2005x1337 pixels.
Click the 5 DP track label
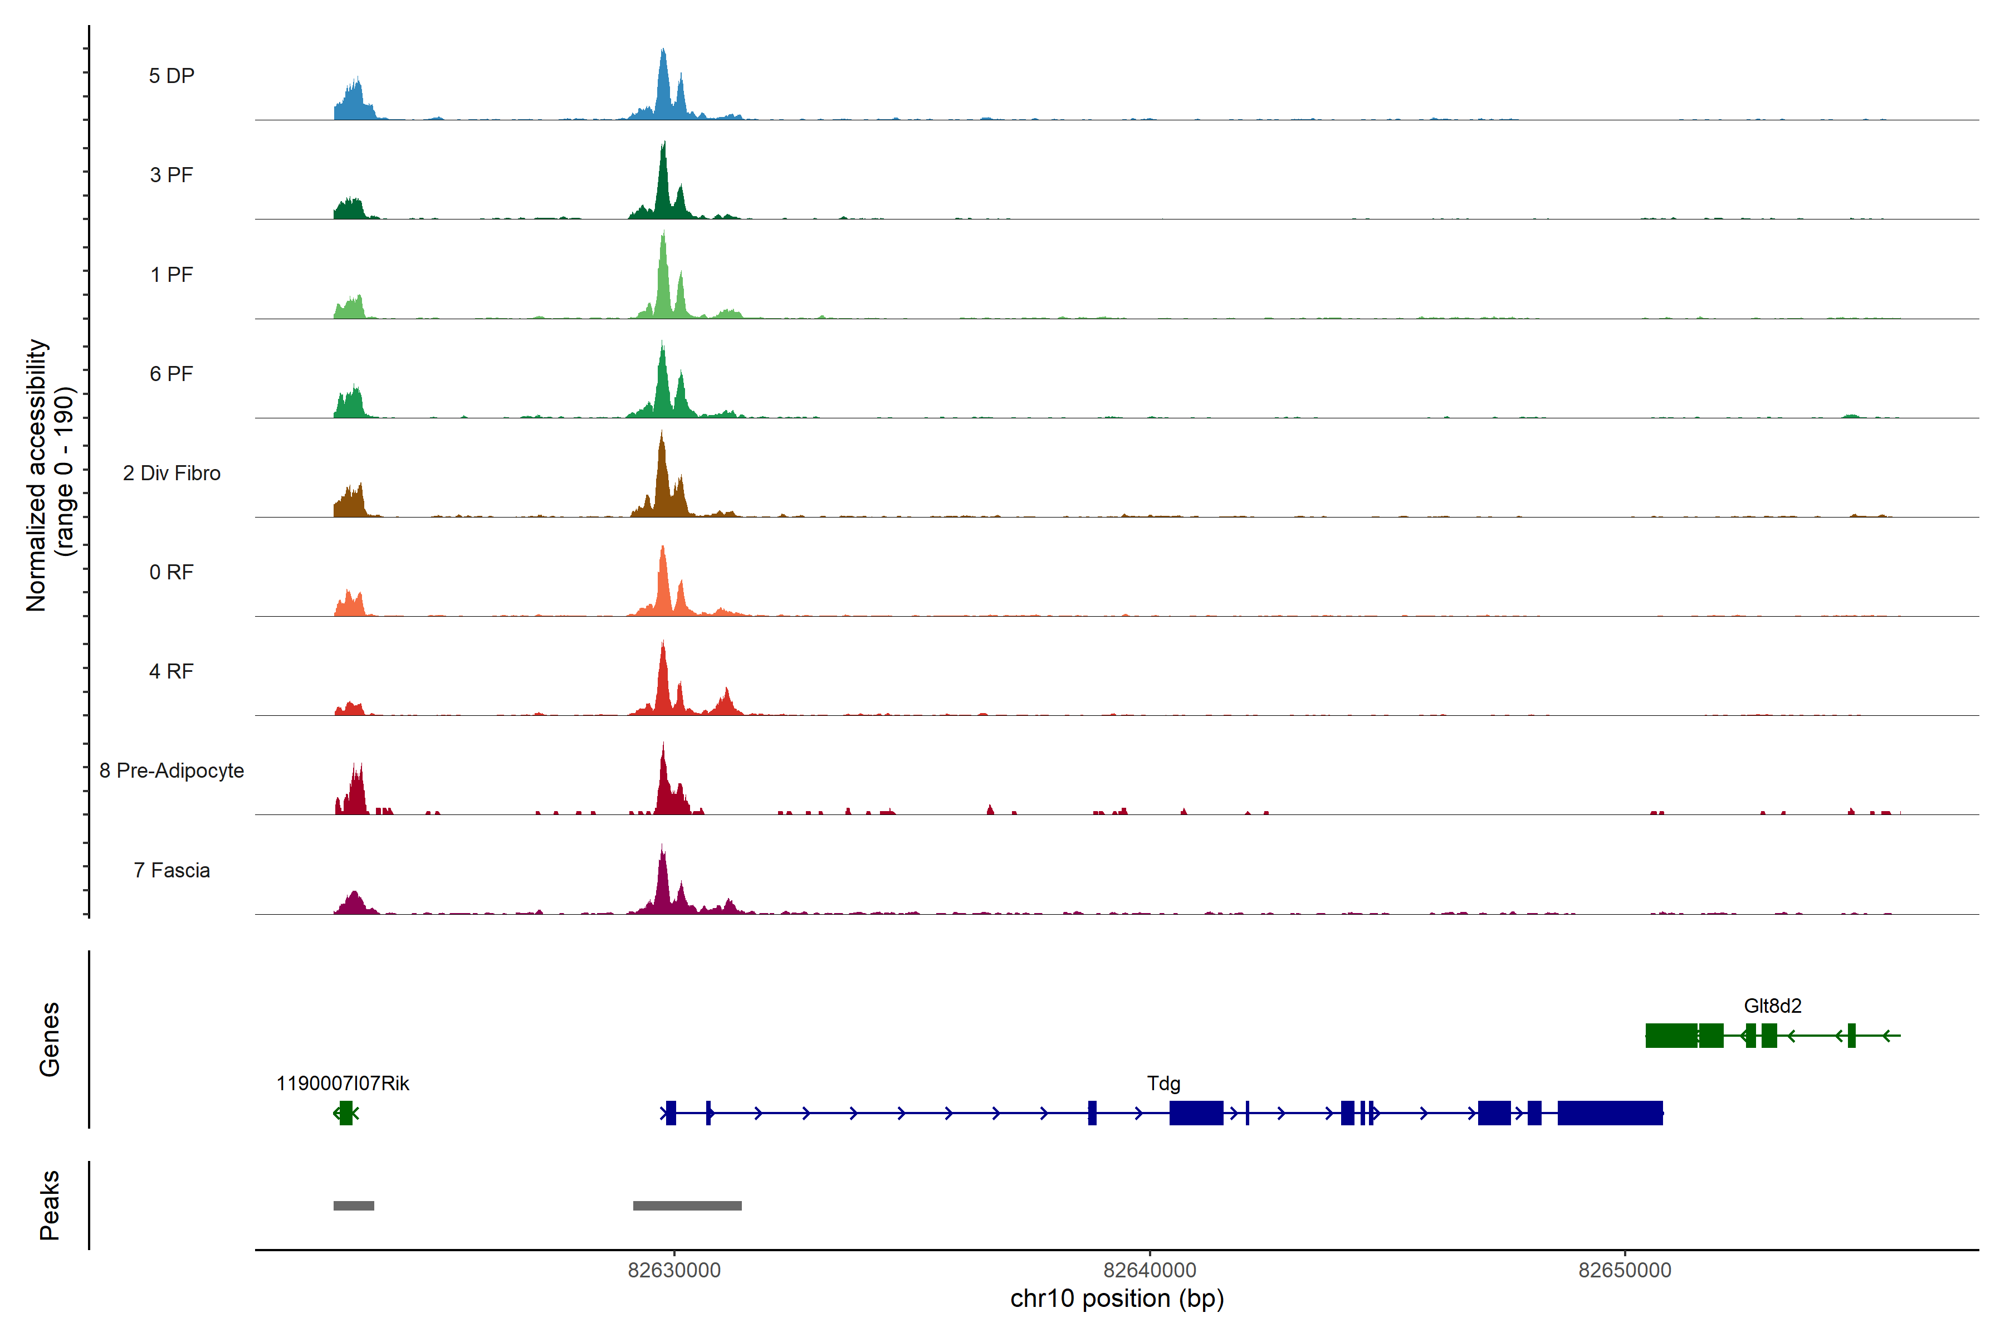[172, 76]
